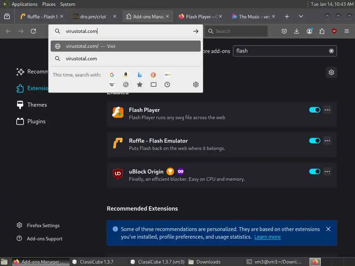Click the Learn more link
Viewport: 355px width, 266px height.
(x=267, y=237)
